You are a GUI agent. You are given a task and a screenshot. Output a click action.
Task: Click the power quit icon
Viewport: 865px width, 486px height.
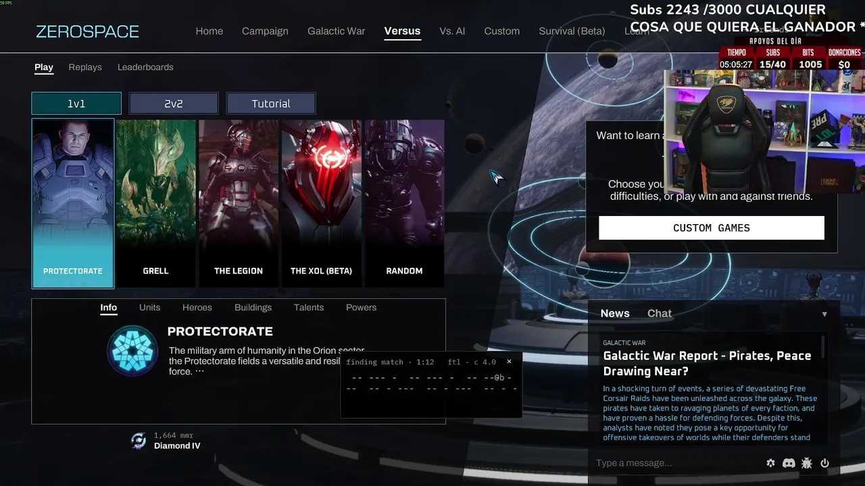(x=824, y=463)
